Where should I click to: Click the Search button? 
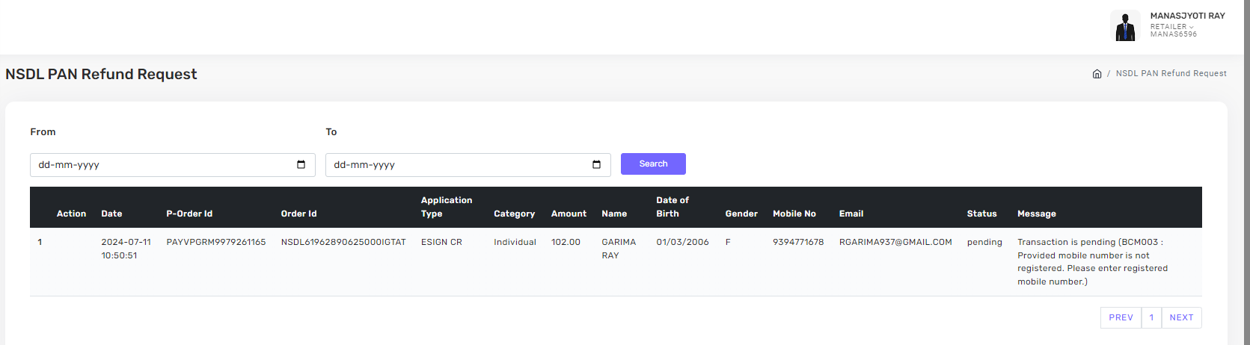(653, 164)
